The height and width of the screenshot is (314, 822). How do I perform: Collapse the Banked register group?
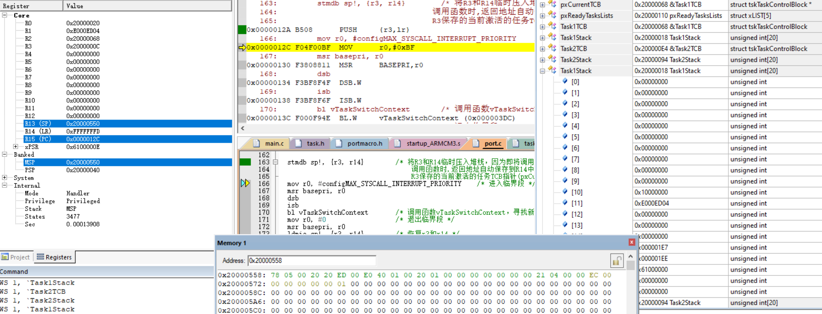coord(4,154)
